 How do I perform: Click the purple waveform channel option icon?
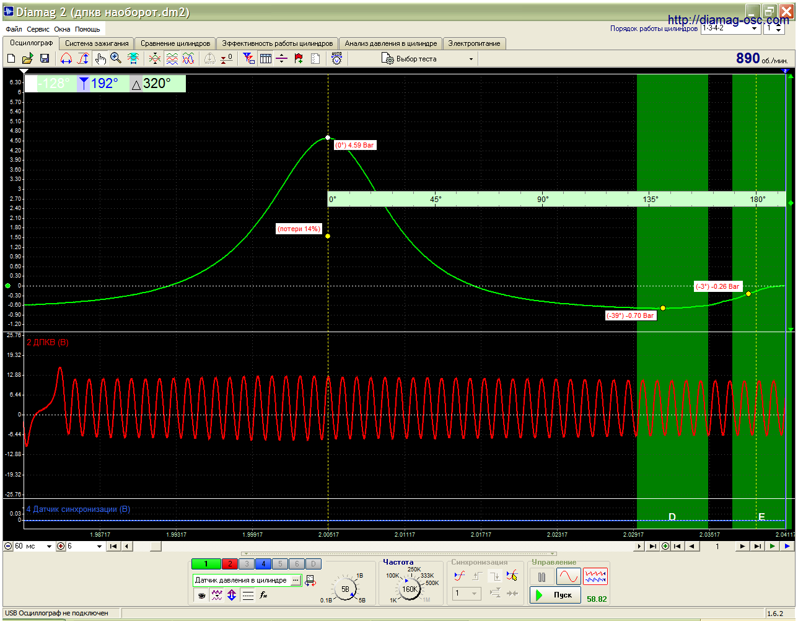(x=216, y=595)
